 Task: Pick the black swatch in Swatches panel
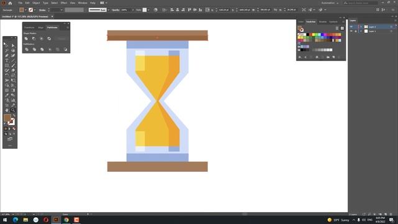pos(308,35)
